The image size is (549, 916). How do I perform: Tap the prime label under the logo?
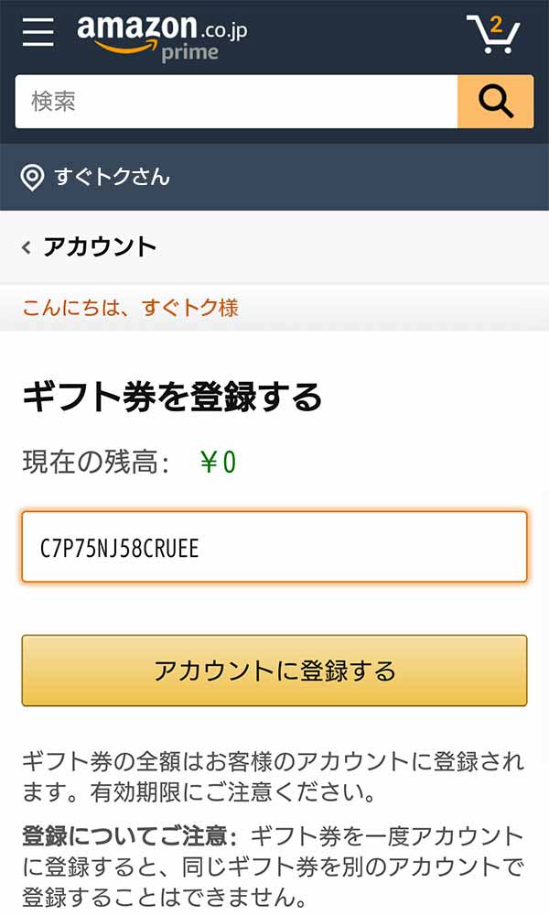[x=190, y=52]
